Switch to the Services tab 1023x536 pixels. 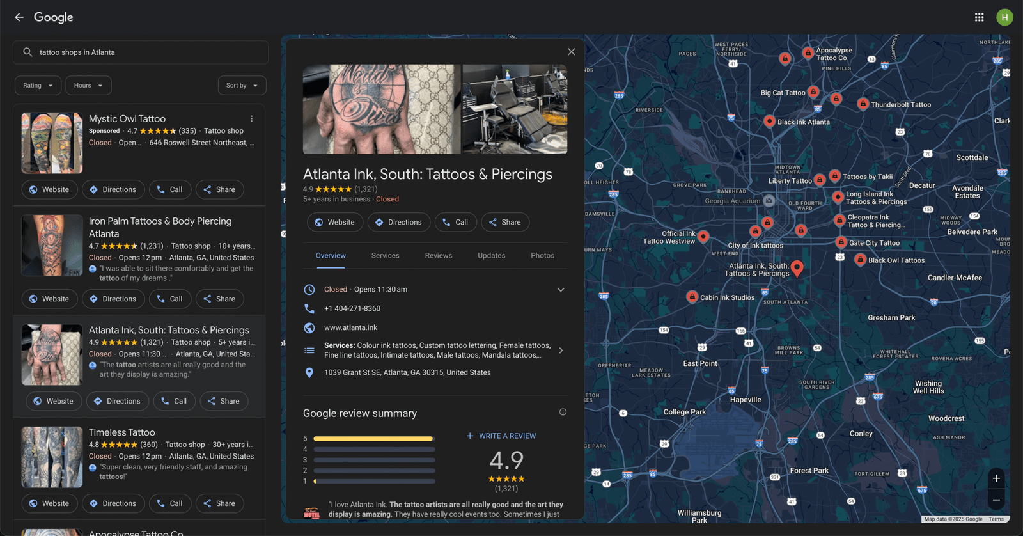(386, 256)
